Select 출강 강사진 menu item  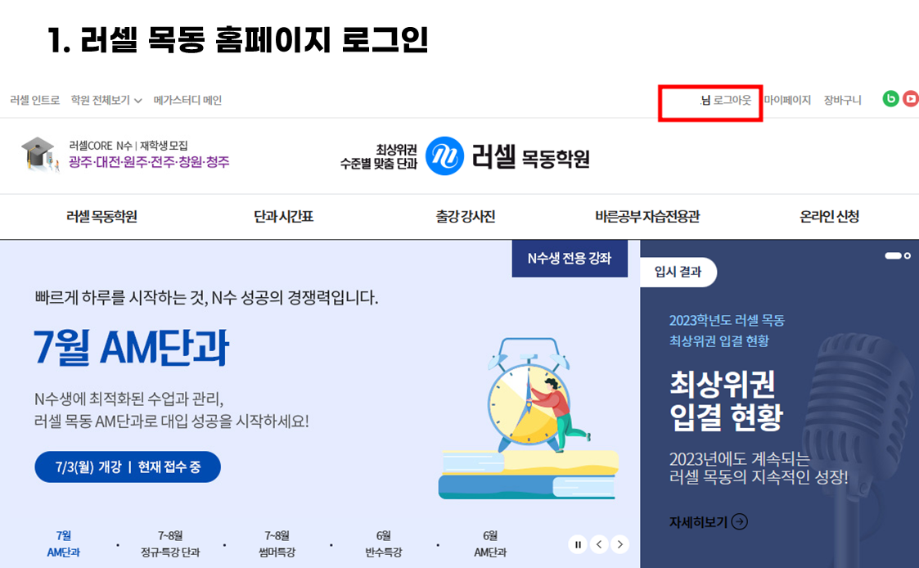[x=466, y=216]
